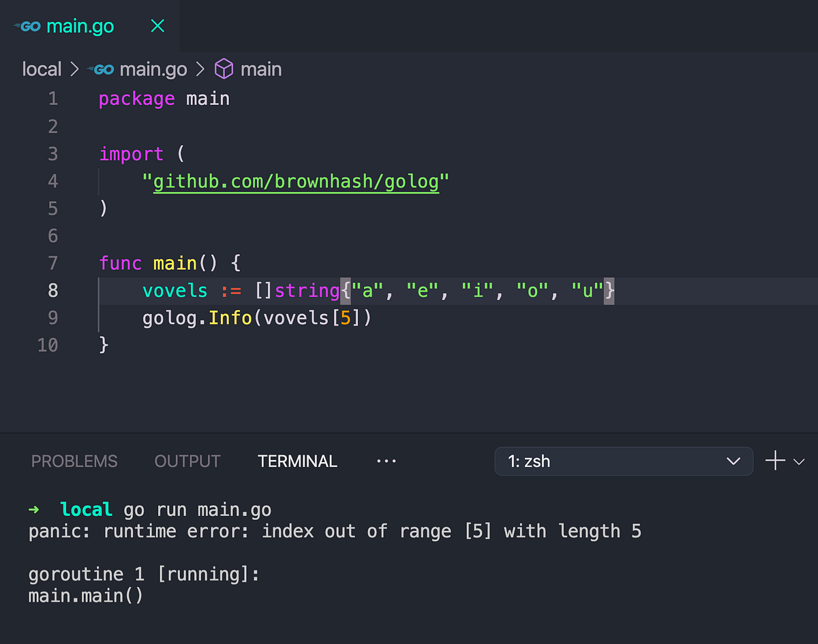Image resolution: width=818 pixels, height=644 pixels.
Task: Expand the terminal dropdown chevron
Action: 733,461
